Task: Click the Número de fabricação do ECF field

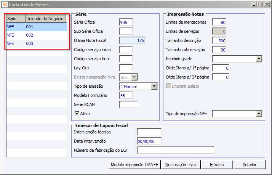Action: point(175,150)
